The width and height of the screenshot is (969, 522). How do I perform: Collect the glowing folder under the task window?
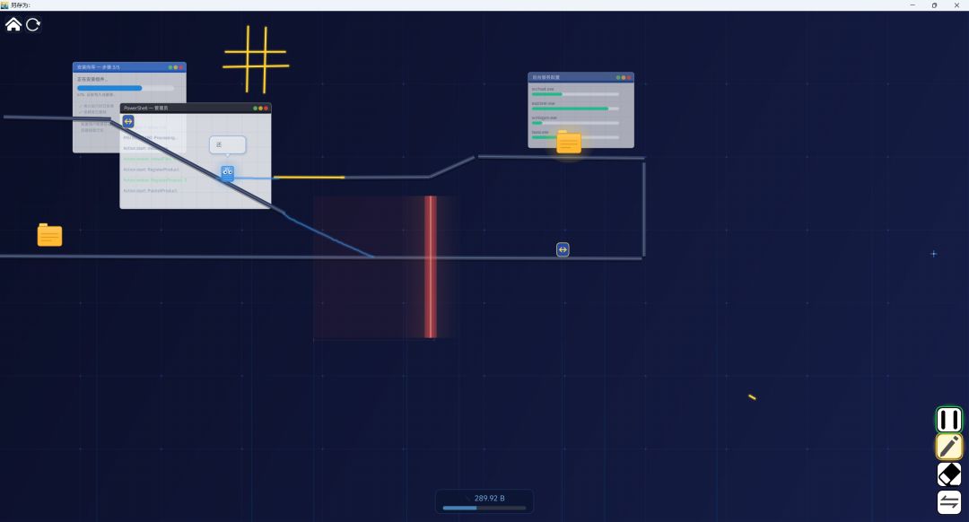point(569,142)
